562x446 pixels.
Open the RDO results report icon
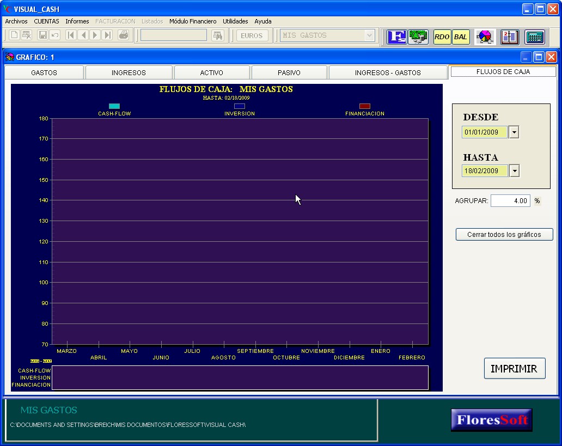pyautogui.click(x=442, y=36)
